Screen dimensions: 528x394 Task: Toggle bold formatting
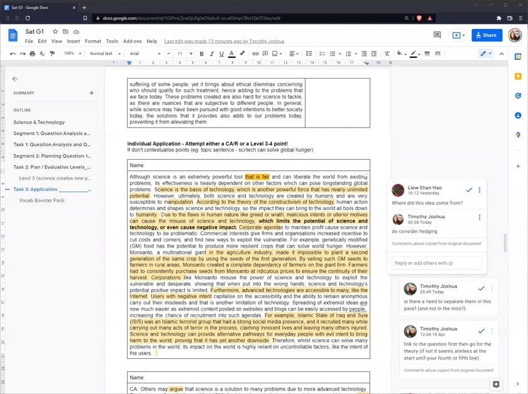202,54
